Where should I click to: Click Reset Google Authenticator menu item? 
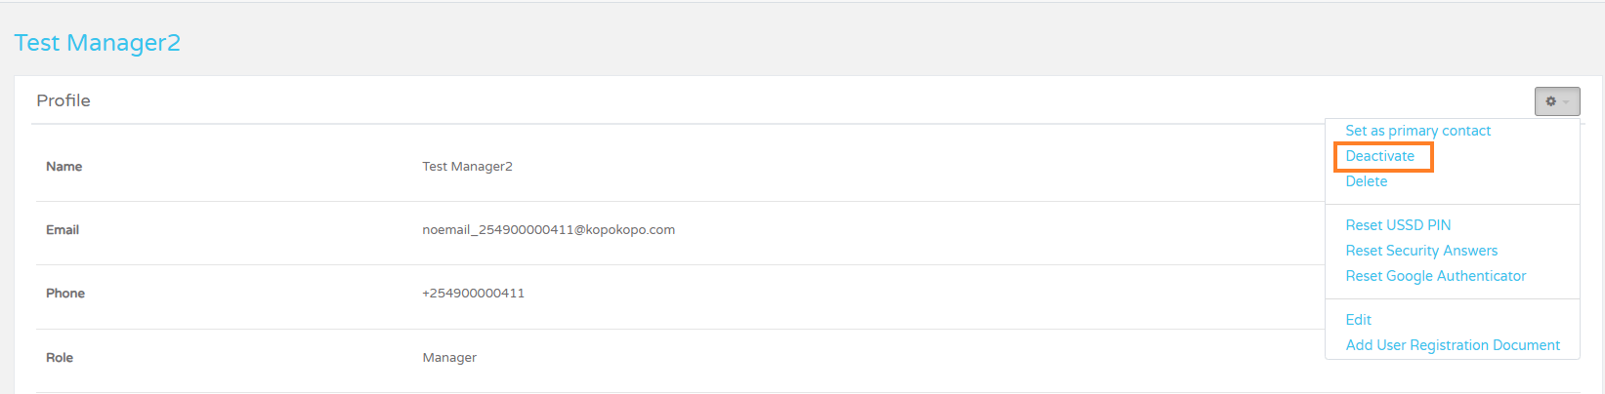(1435, 276)
